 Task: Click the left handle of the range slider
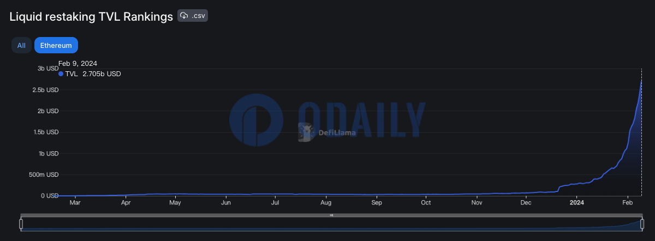click(x=21, y=223)
